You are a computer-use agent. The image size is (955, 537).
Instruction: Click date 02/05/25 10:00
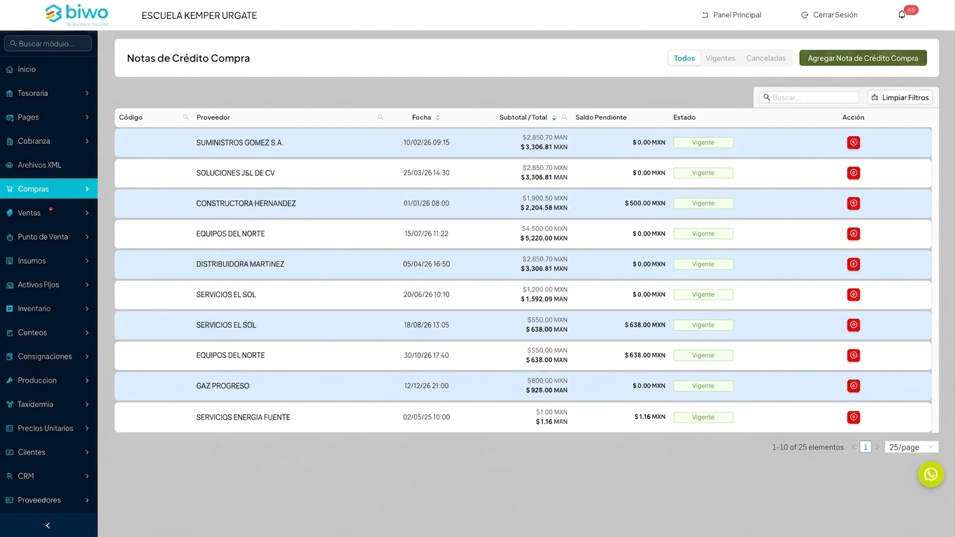[x=426, y=417]
